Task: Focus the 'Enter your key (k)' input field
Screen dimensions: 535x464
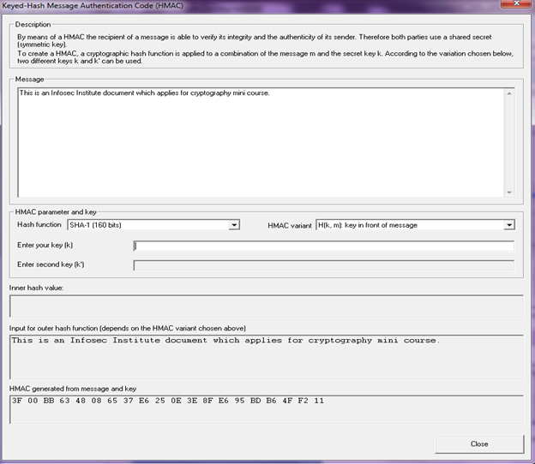Action: (323, 247)
